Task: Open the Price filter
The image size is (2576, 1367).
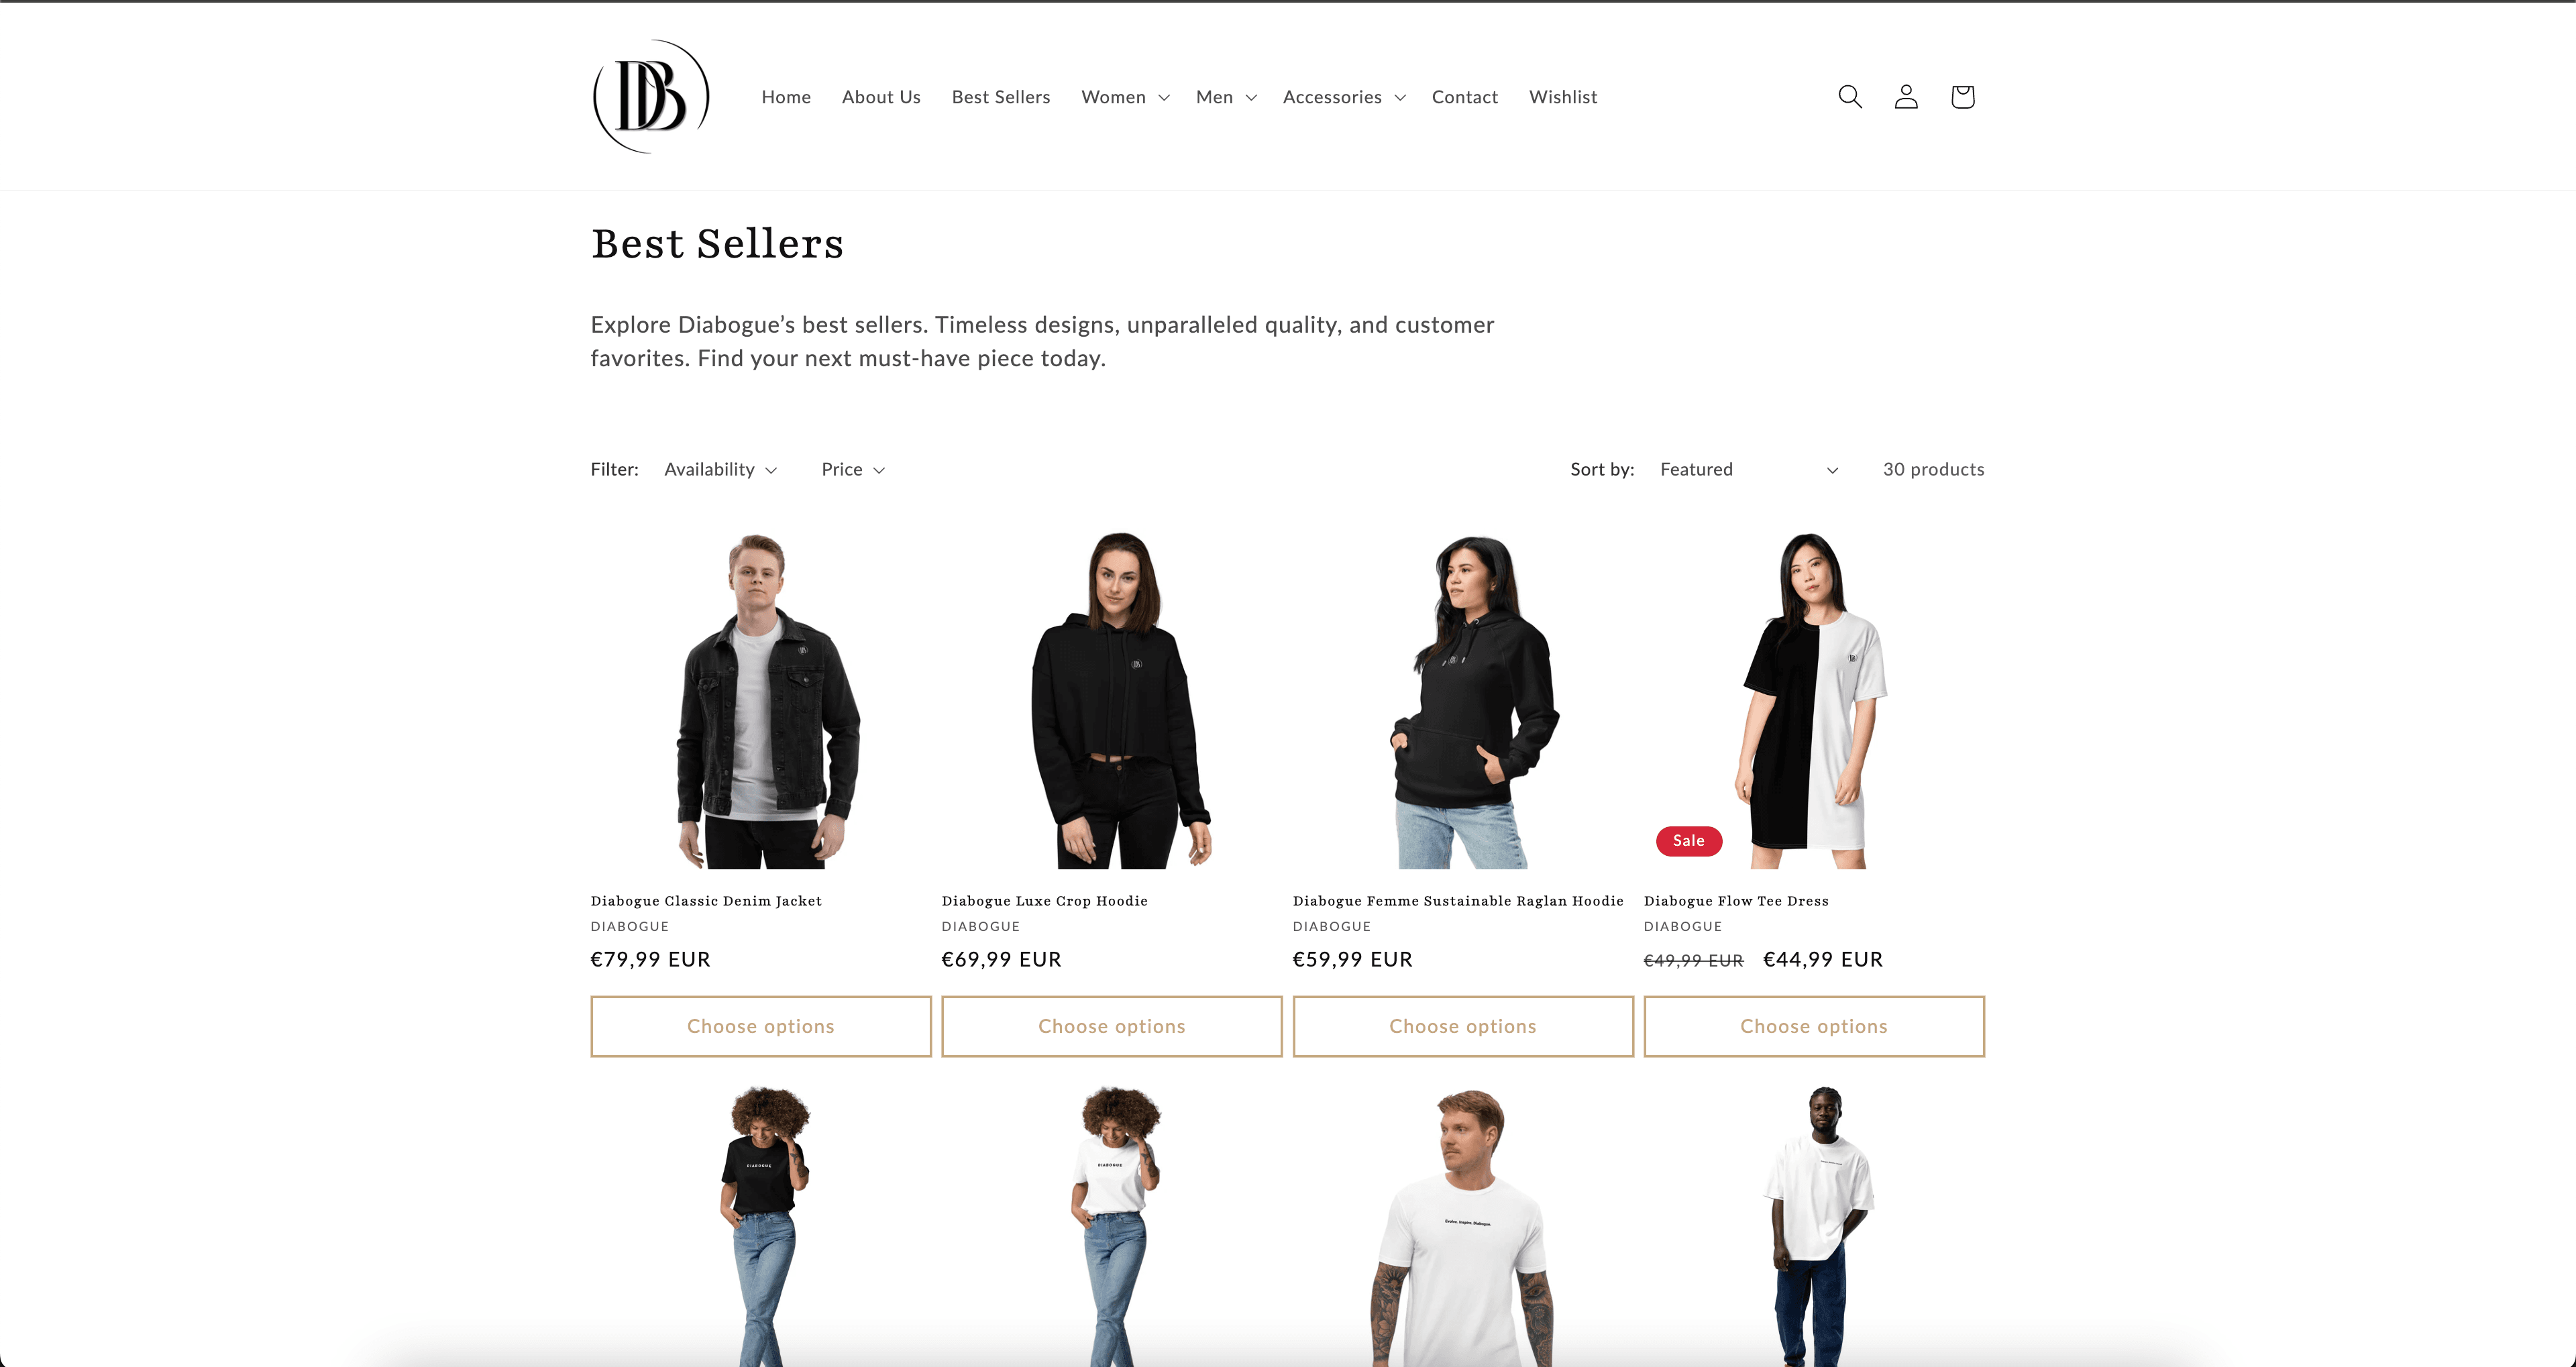Action: click(853, 469)
